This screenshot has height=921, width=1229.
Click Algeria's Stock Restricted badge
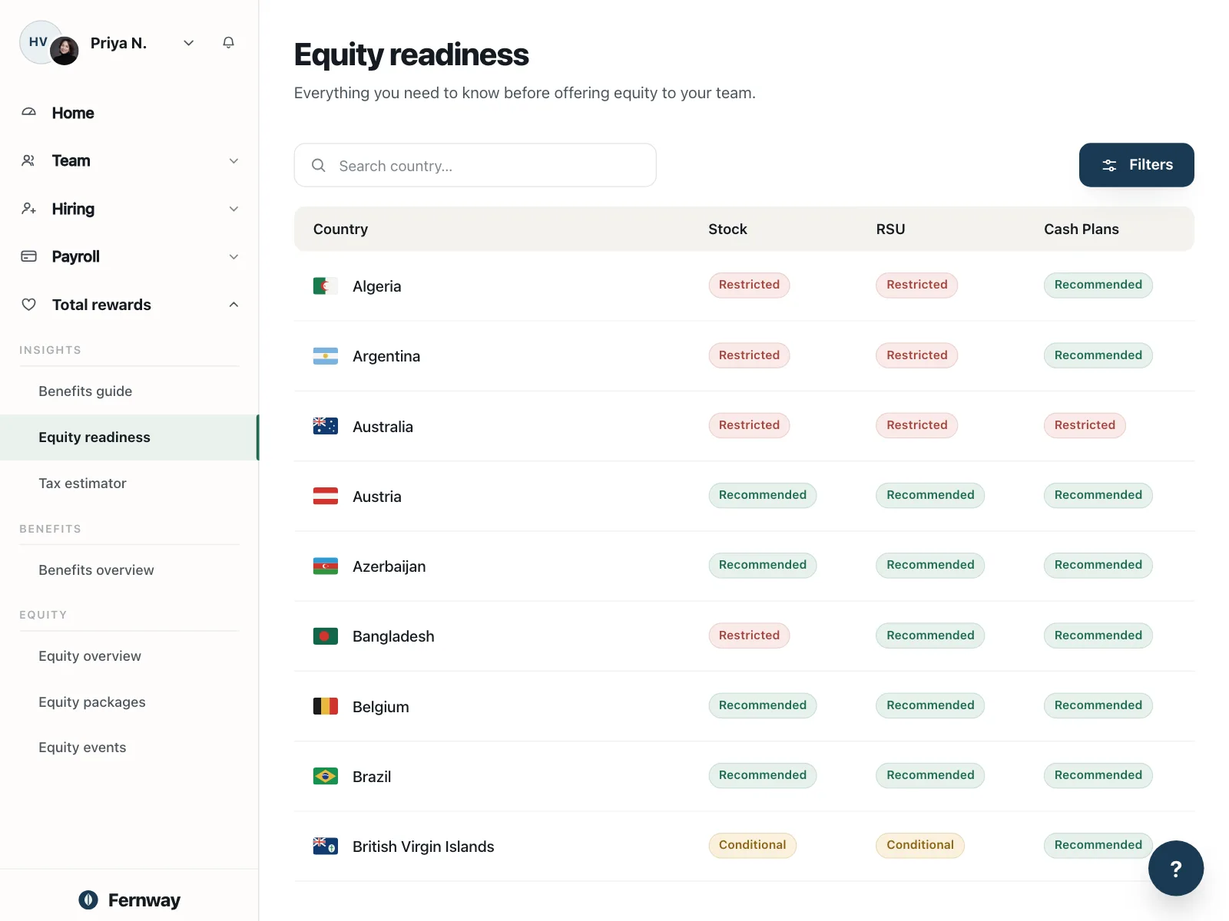(749, 285)
